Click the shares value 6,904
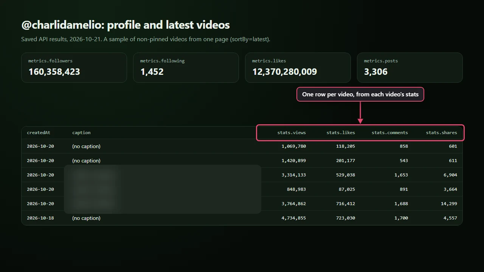484x272 pixels. click(450, 175)
